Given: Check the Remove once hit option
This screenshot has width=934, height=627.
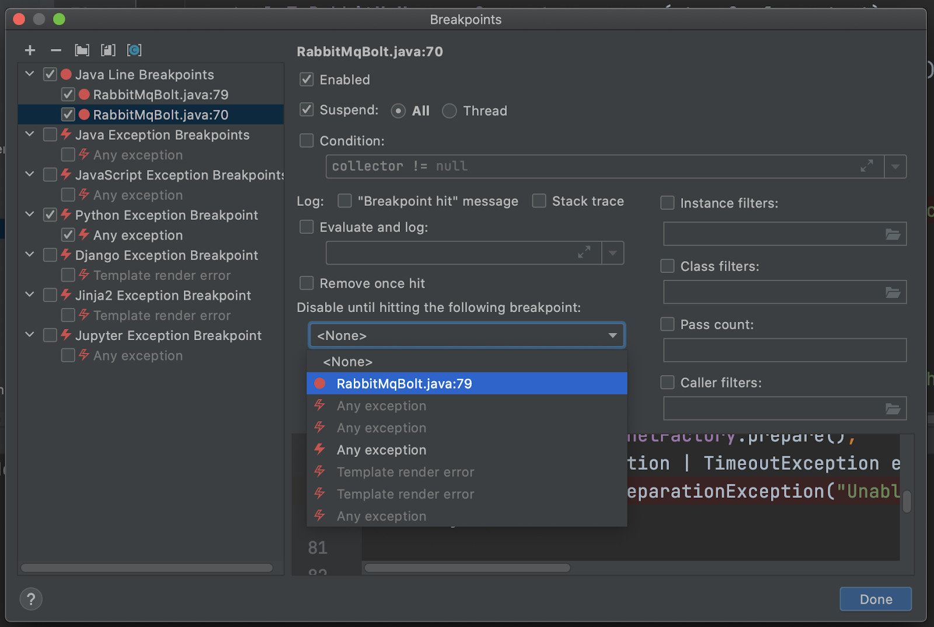Looking at the screenshot, I should point(306,283).
